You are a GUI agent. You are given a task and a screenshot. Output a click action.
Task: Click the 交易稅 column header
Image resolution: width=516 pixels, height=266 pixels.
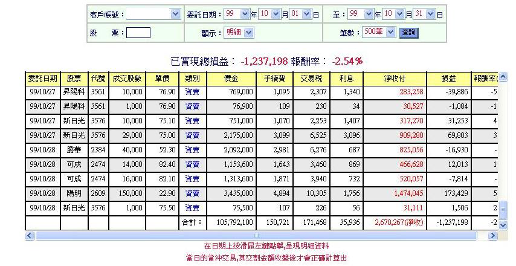(311, 79)
